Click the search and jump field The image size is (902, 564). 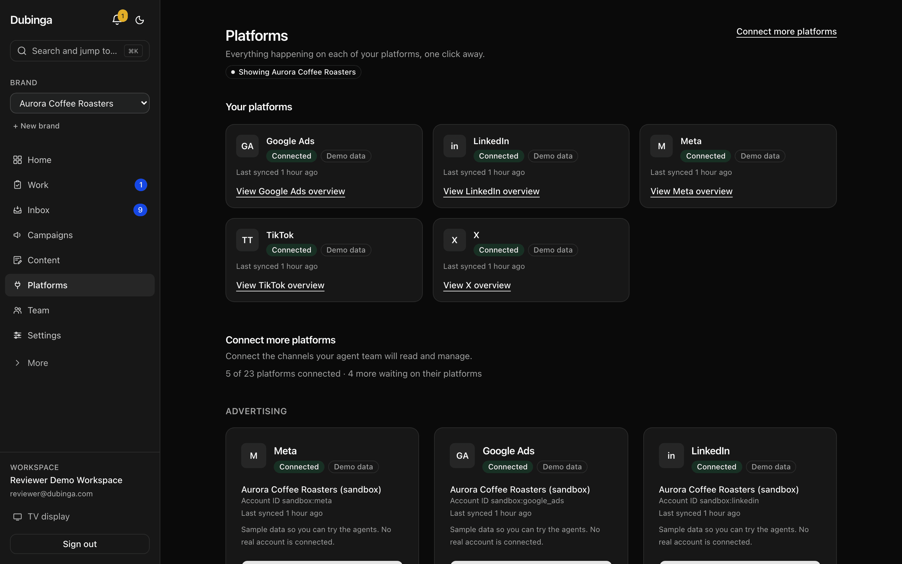click(80, 51)
